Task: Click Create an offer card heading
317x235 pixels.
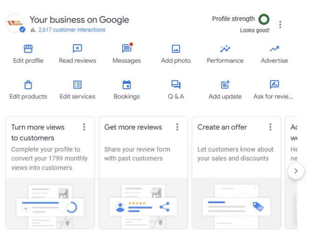Action: (222, 127)
